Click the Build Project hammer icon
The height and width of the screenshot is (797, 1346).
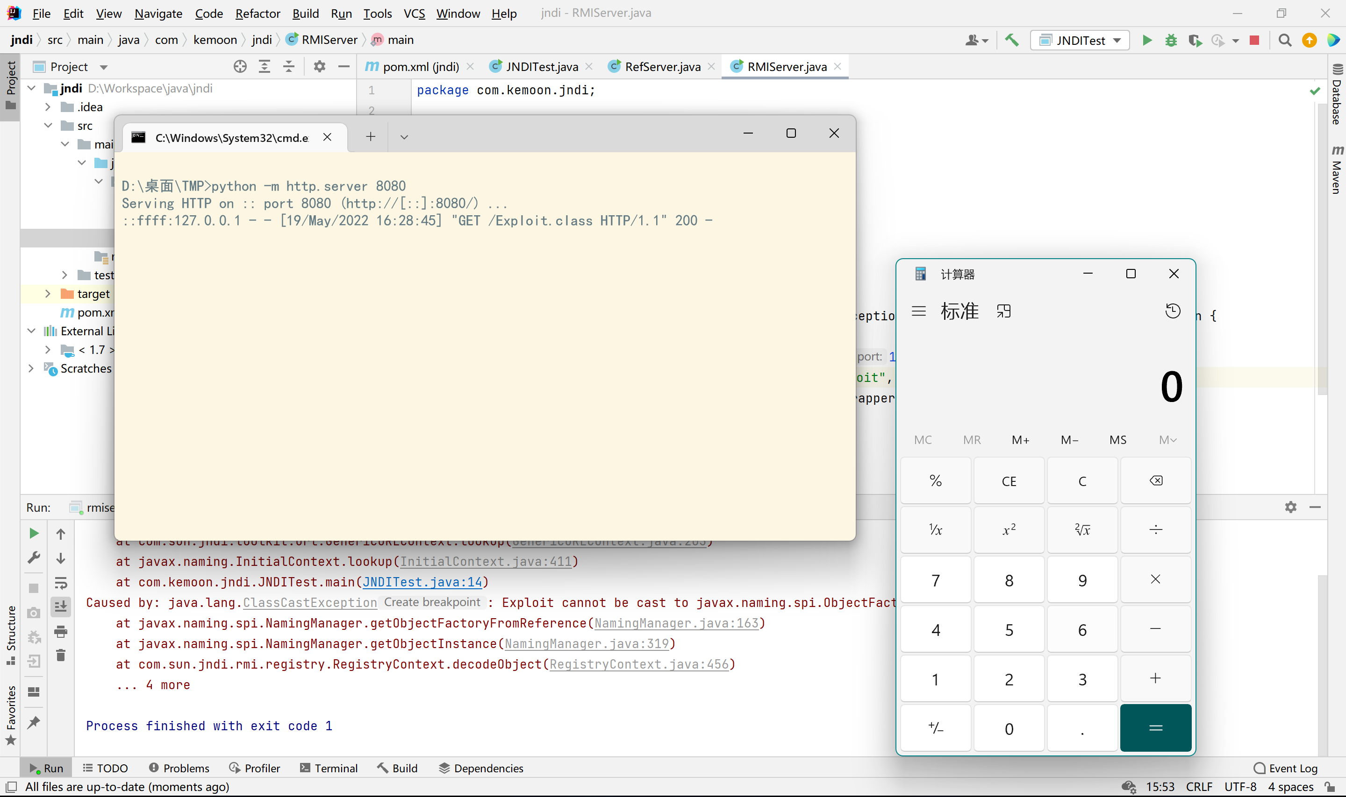[1012, 40]
